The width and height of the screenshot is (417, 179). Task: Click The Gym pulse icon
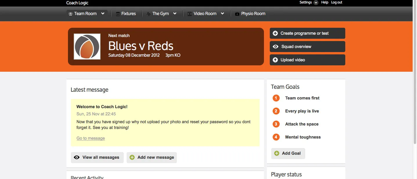click(149, 14)
